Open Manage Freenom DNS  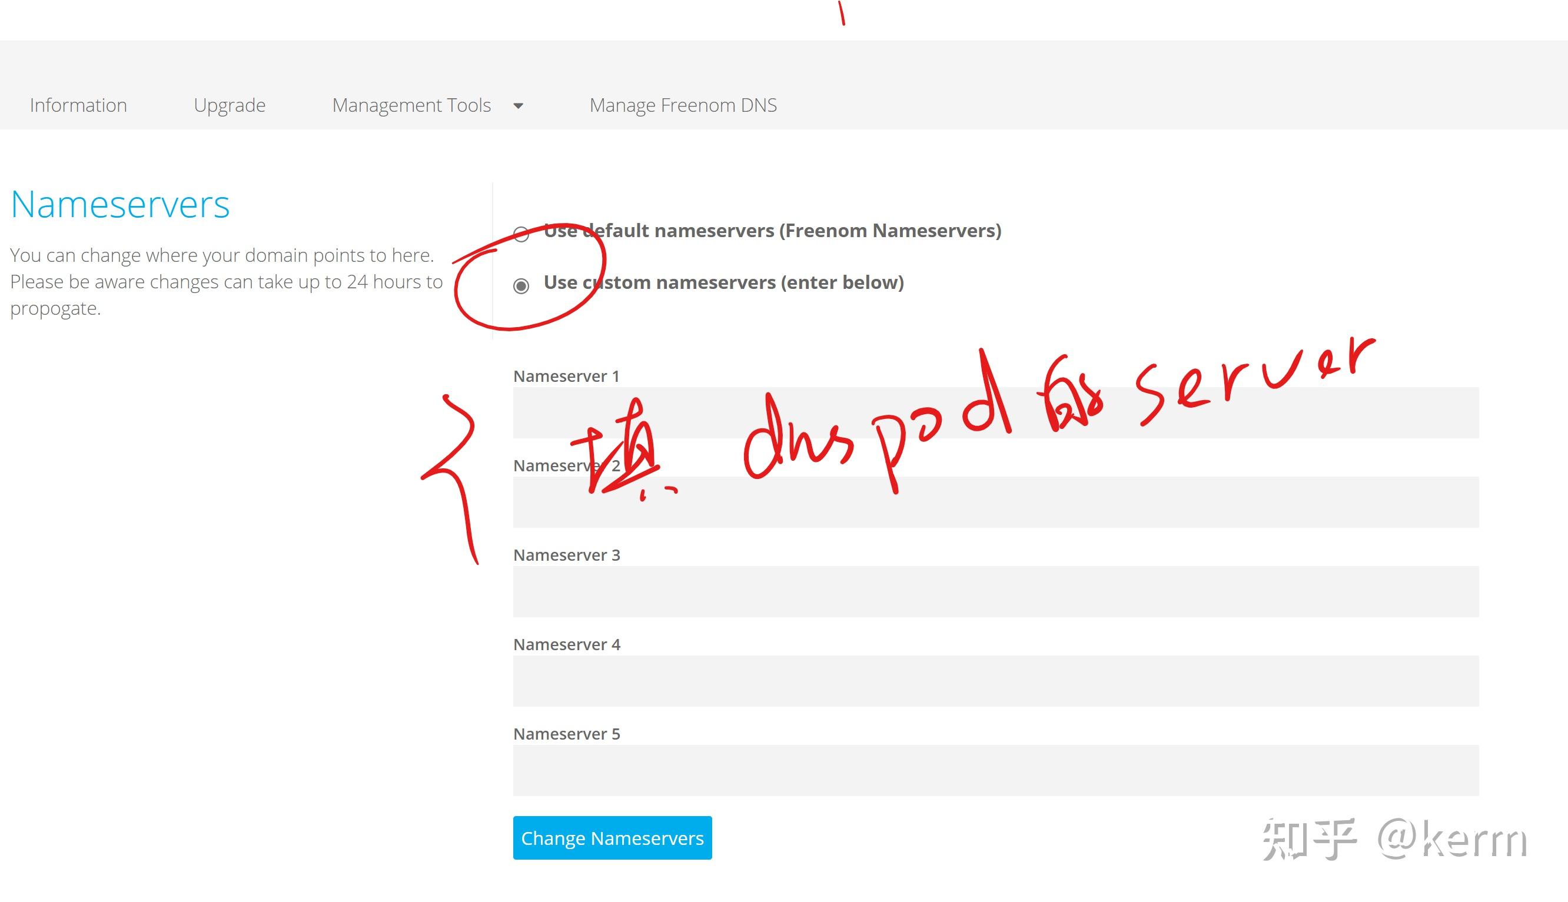[684, 105]
